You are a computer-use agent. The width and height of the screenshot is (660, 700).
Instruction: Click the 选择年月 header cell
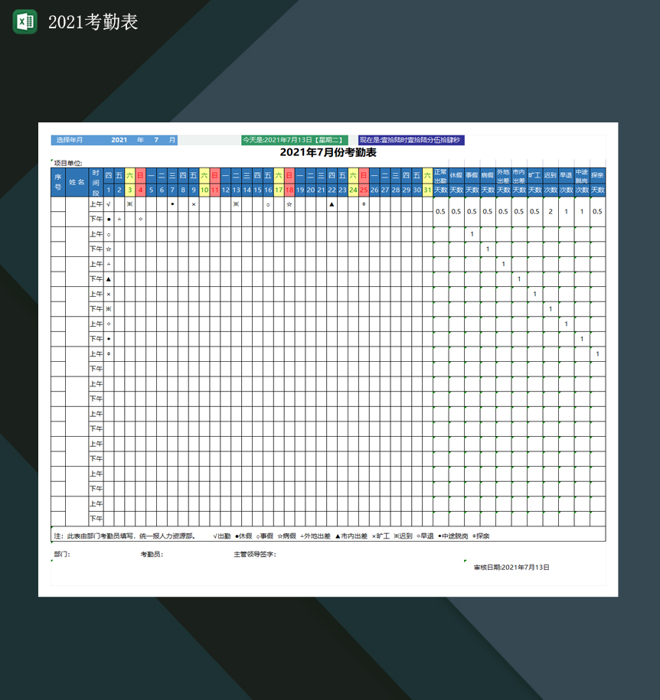click(67, 140)
